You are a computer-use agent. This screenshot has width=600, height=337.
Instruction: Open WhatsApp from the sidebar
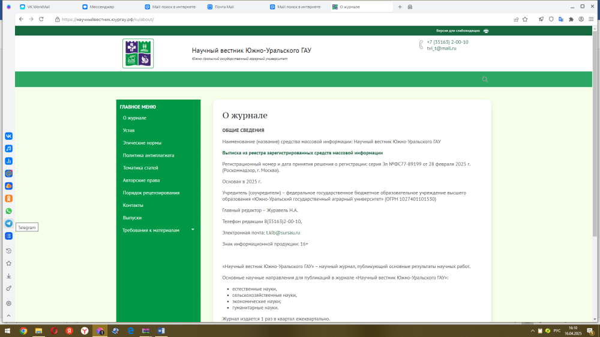(9, 211)
